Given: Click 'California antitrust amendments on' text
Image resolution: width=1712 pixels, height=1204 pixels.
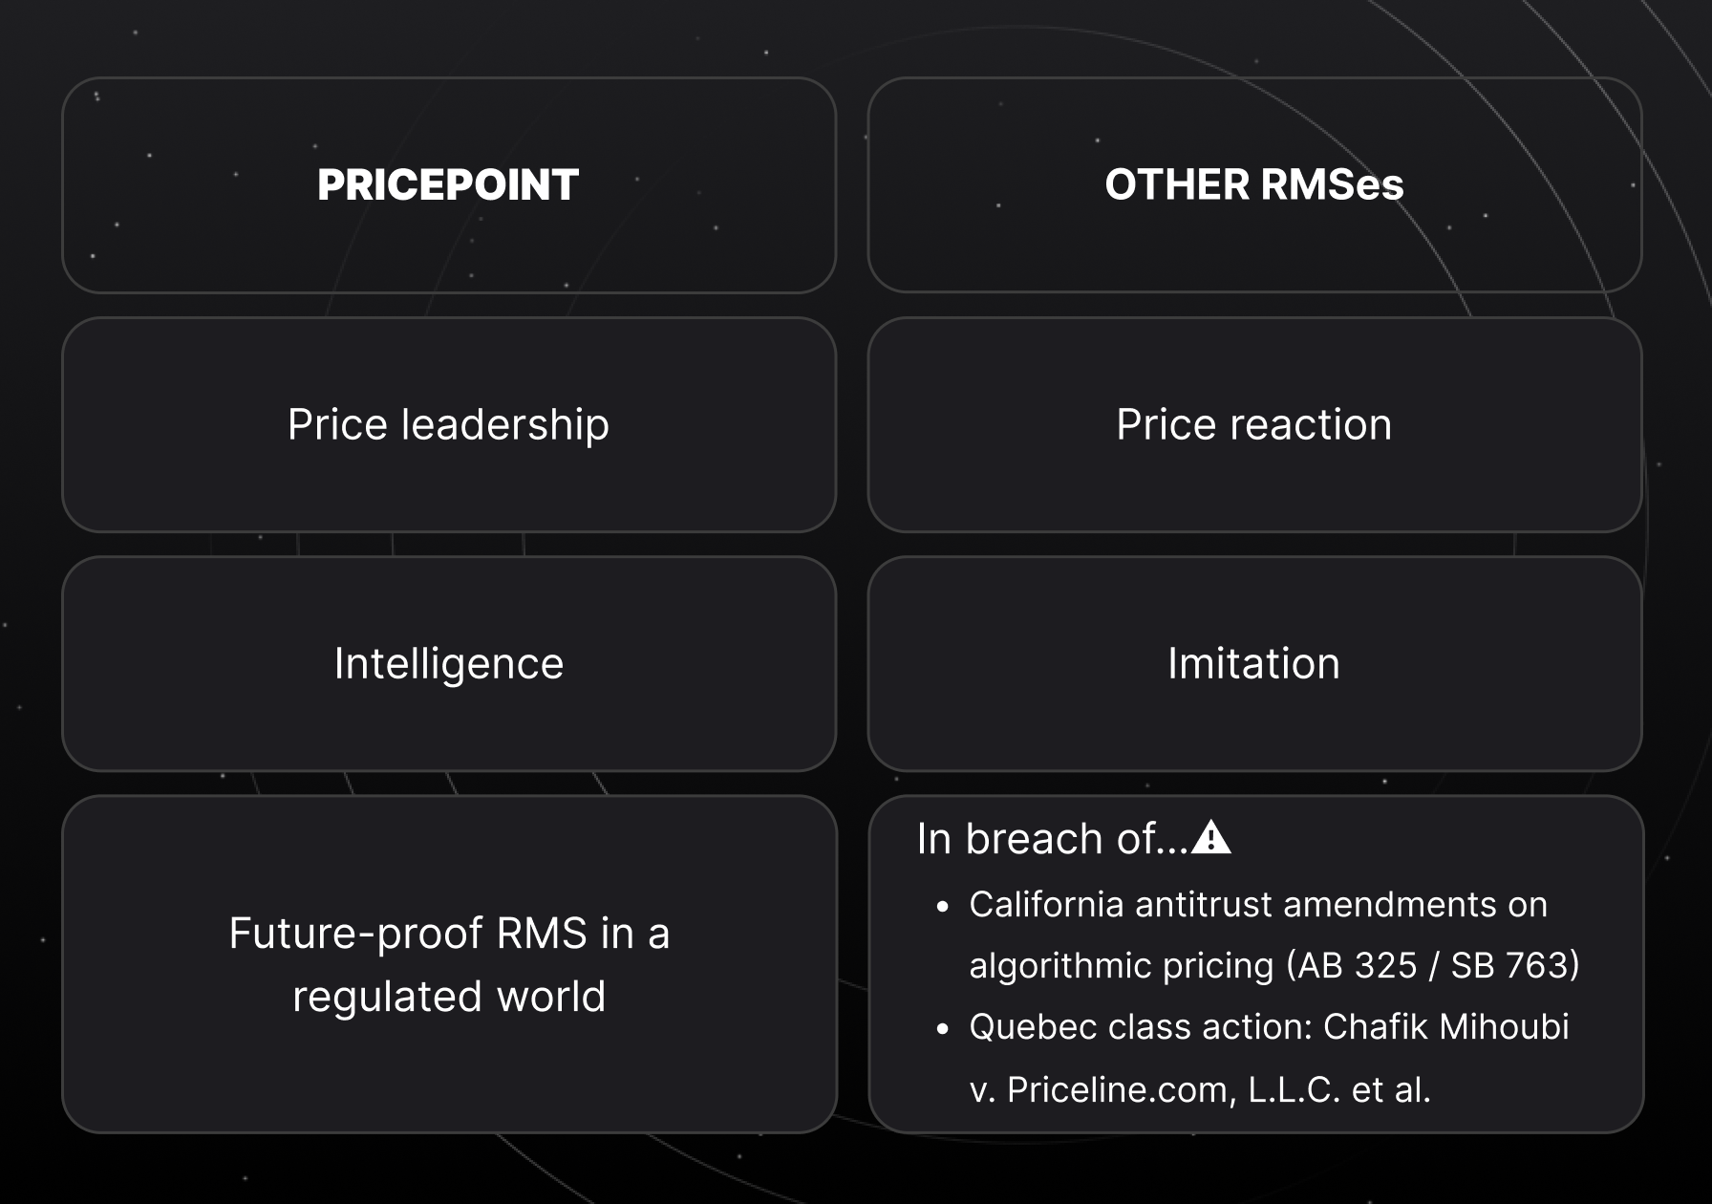Looking at the screenshot, I should pyautogui.click(x=1258, y=904).
